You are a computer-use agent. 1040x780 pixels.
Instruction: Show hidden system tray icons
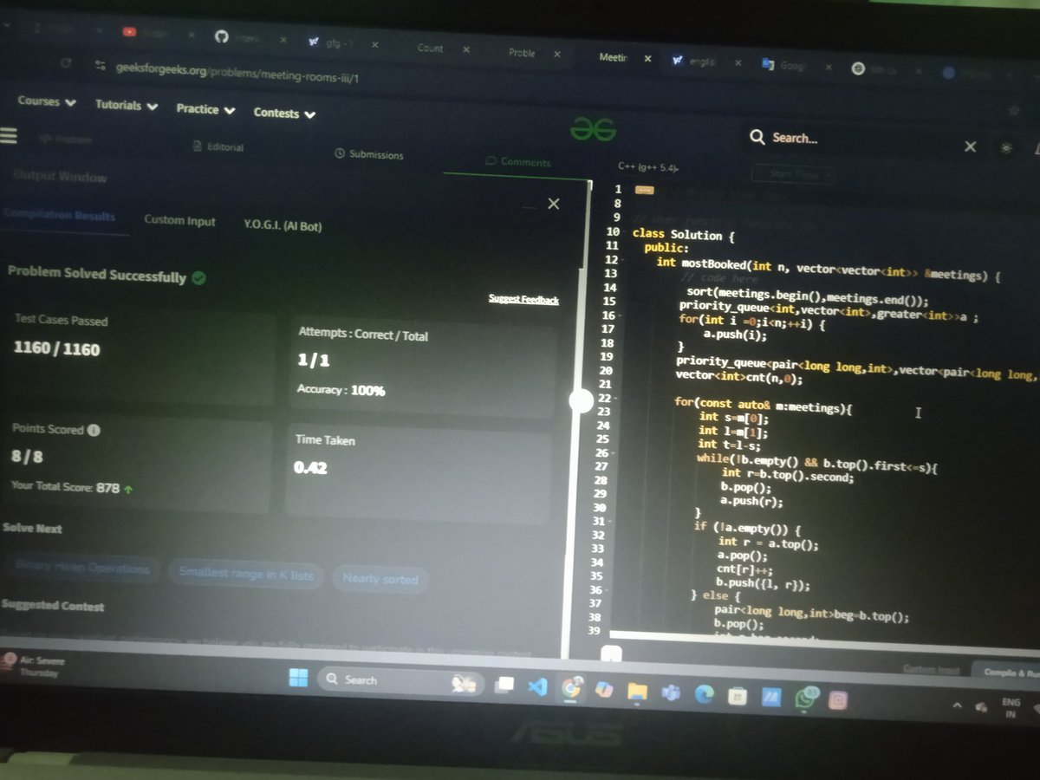pos(958,705)
